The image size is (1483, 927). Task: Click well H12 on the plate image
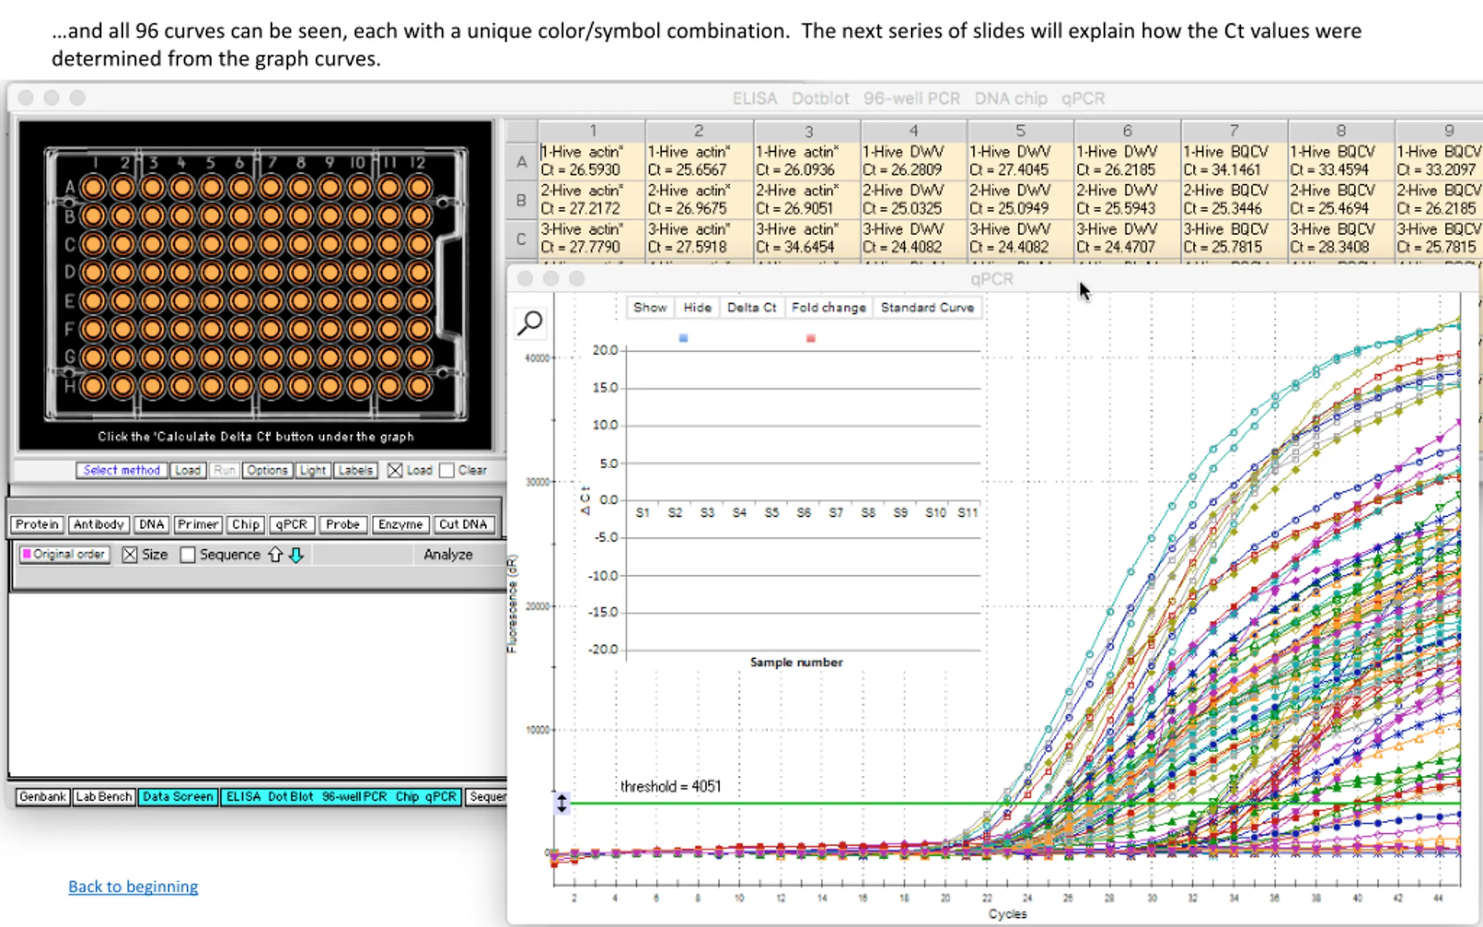coord(419,386)
